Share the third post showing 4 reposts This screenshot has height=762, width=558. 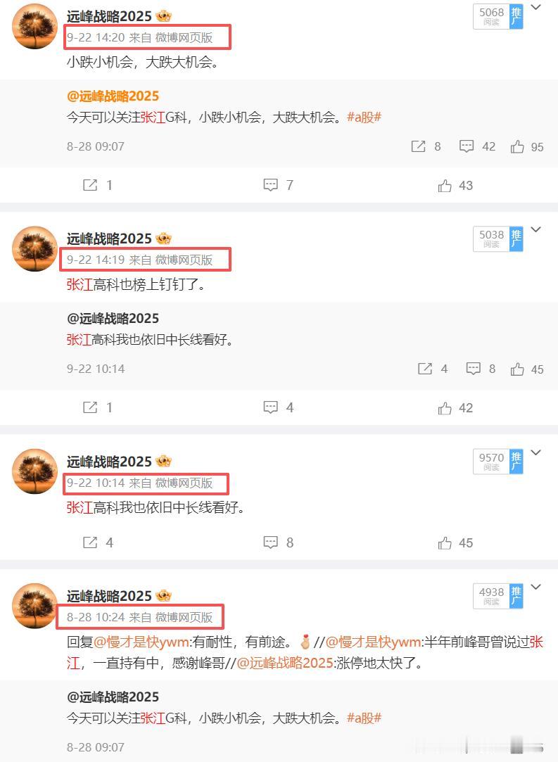pos(98,542)
